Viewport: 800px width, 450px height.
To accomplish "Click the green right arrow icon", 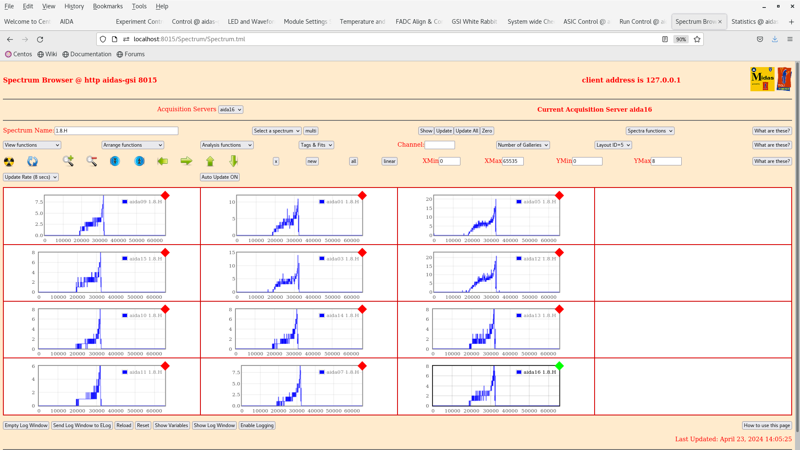I will click(186, 161).
